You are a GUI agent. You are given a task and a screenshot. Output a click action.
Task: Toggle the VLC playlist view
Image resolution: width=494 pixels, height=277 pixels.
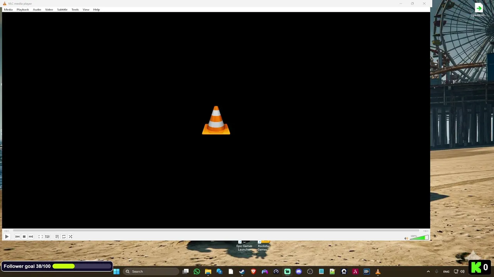click(57, 237)
